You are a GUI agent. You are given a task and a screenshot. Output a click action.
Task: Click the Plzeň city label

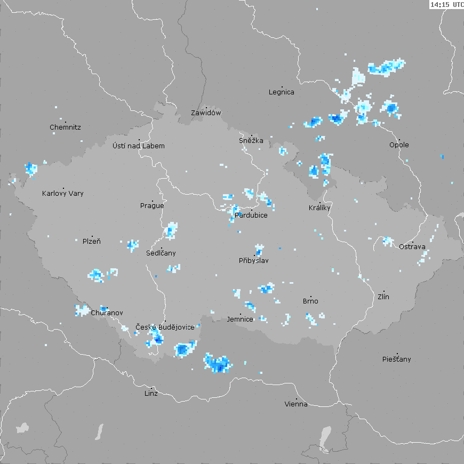click(91, 242)
